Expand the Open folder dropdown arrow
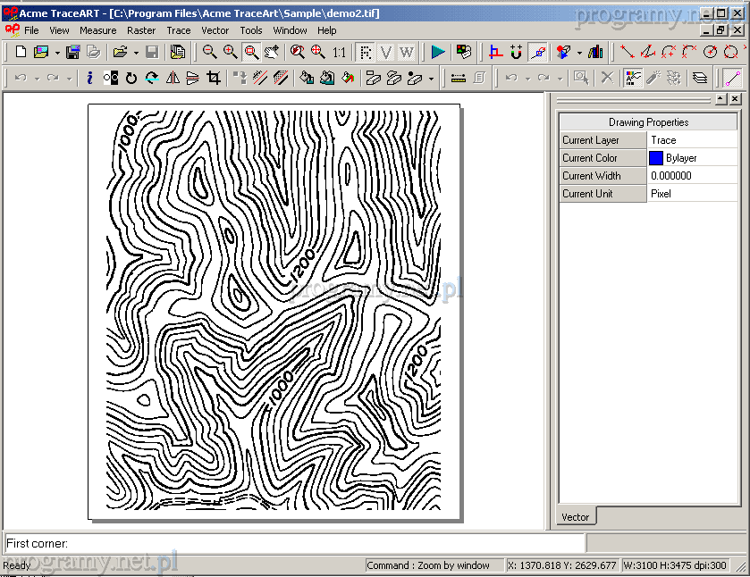This screenshot has width=750, height=577. pyautogui.click(x=135, y=52)
